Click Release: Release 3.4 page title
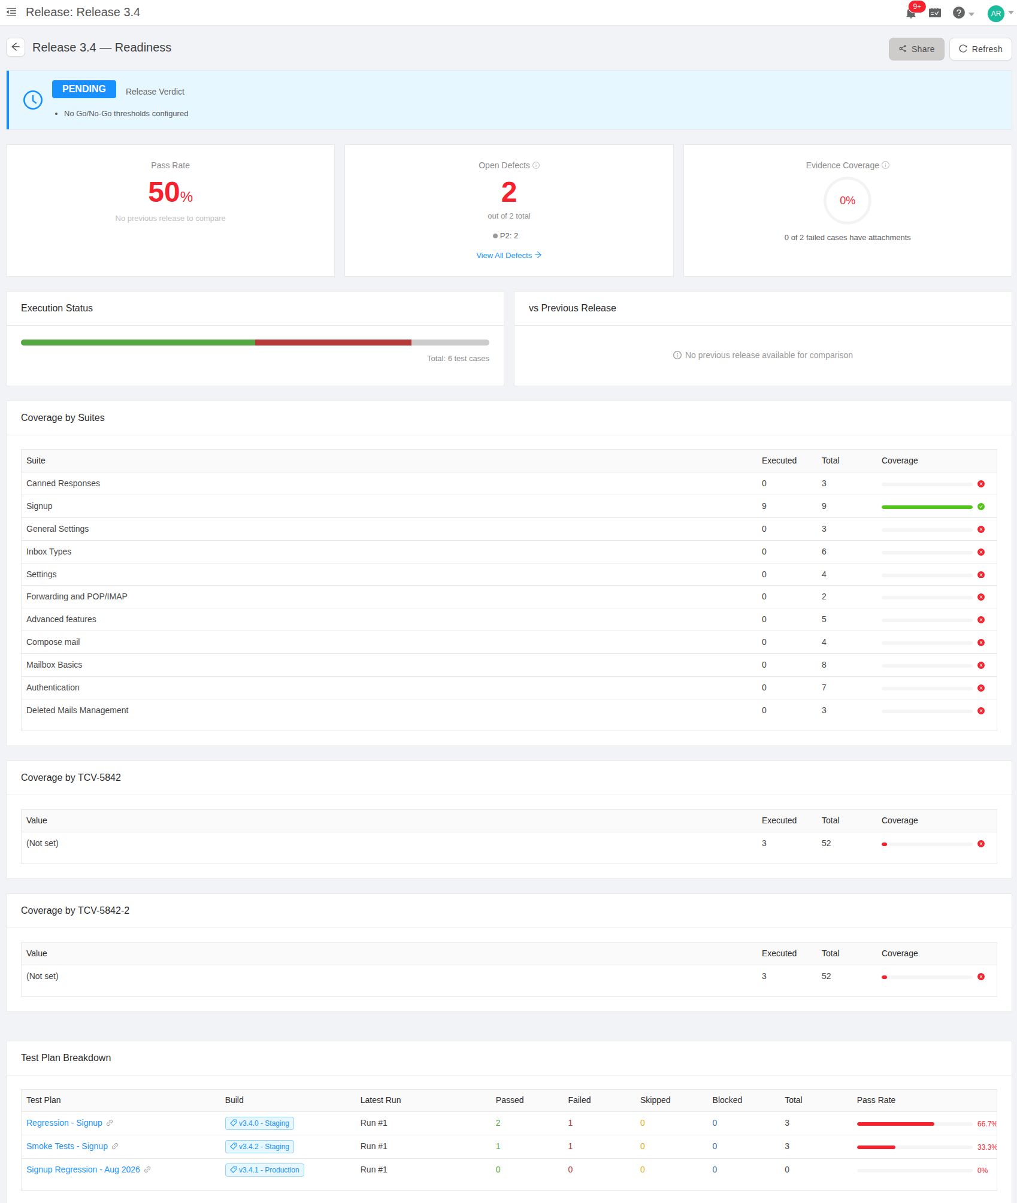This screenshot has width=1017, height=1203. coord(83,12)
